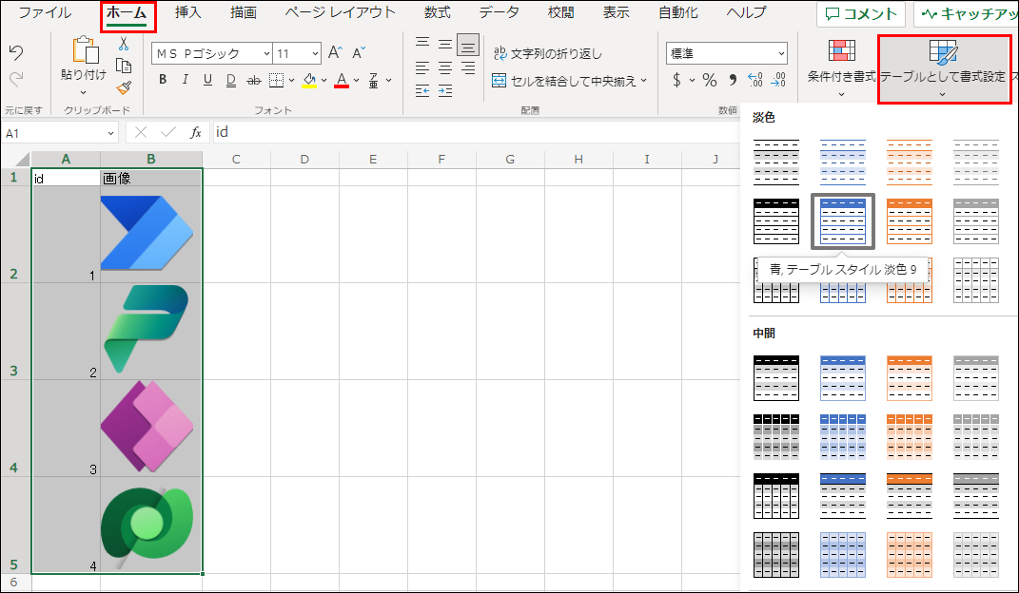Open phonetic guide dropdown arrow

[388, 81]
